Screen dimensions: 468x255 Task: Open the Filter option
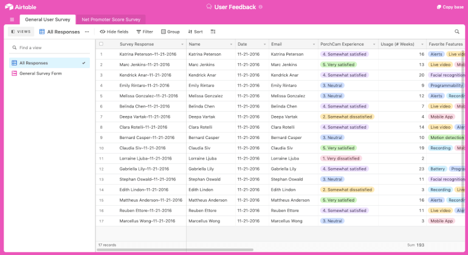(x=145, y=32)
